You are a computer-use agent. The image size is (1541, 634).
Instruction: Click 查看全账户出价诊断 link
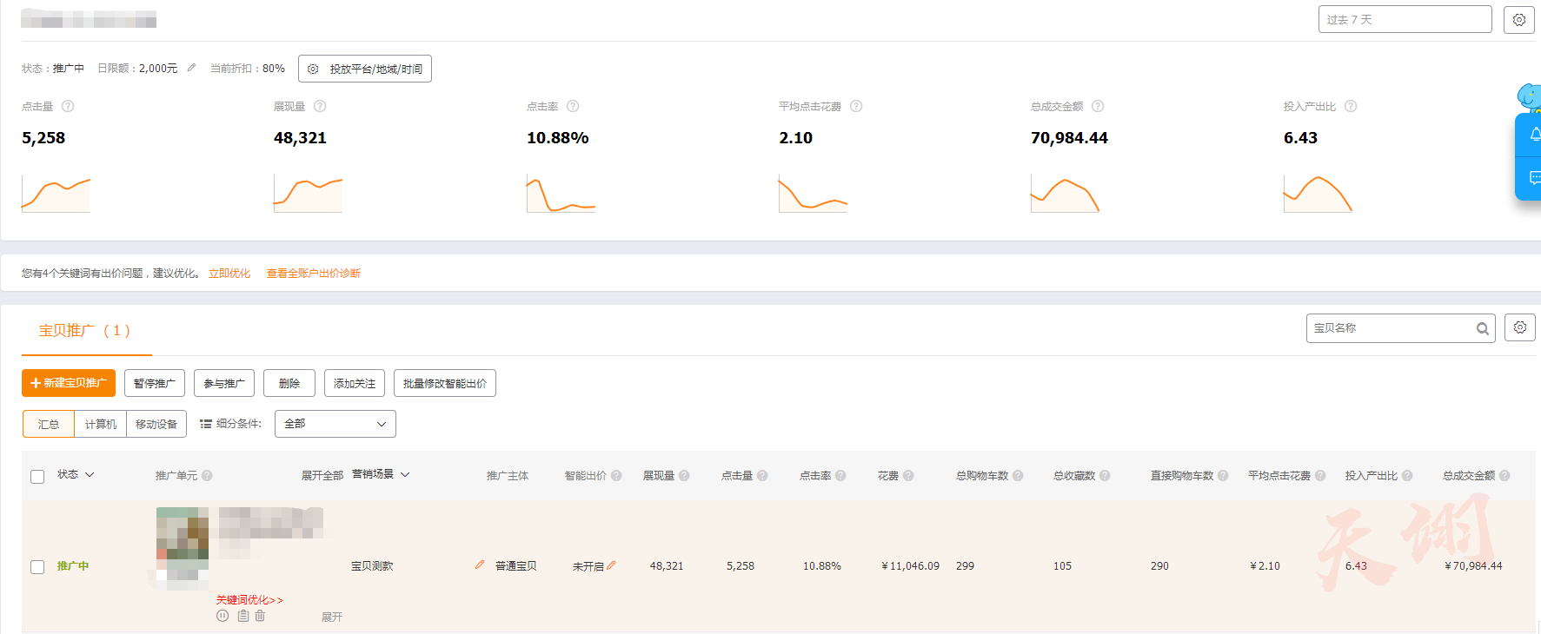(314, 273)
